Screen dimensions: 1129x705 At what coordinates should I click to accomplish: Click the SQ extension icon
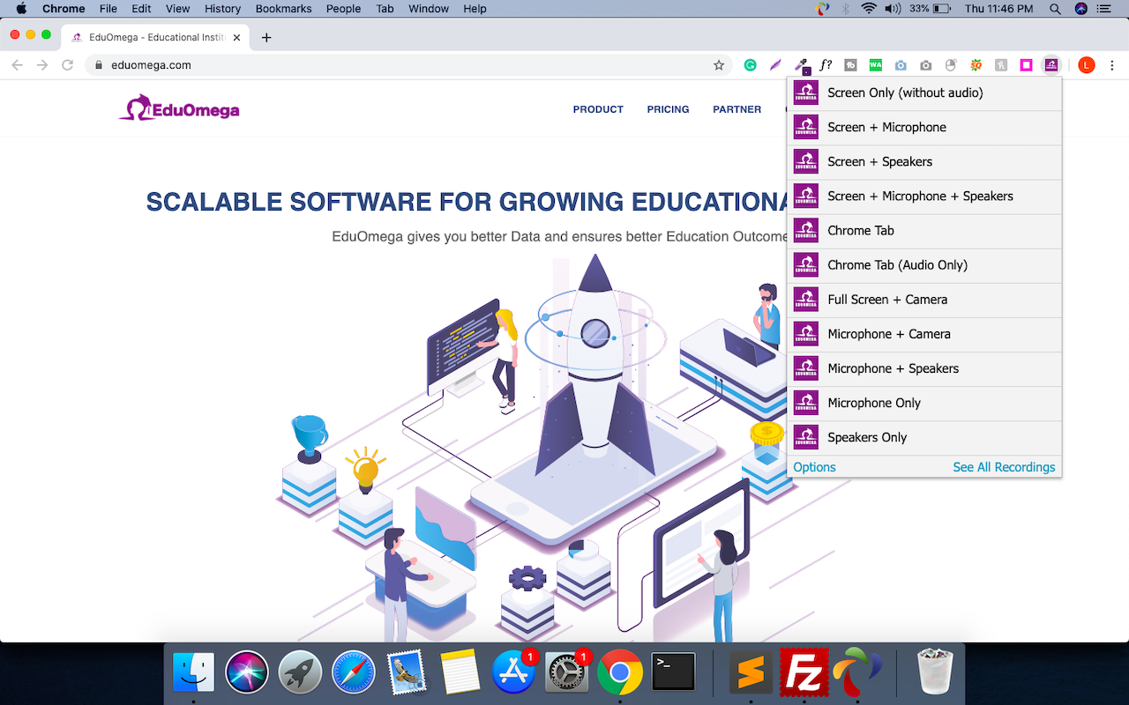point(976,64)
